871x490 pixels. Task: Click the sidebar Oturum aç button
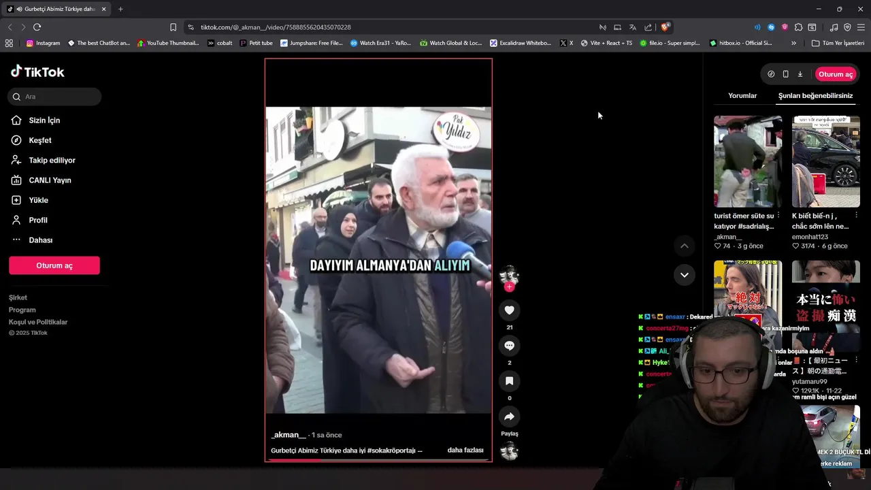(x=54, y=265)
